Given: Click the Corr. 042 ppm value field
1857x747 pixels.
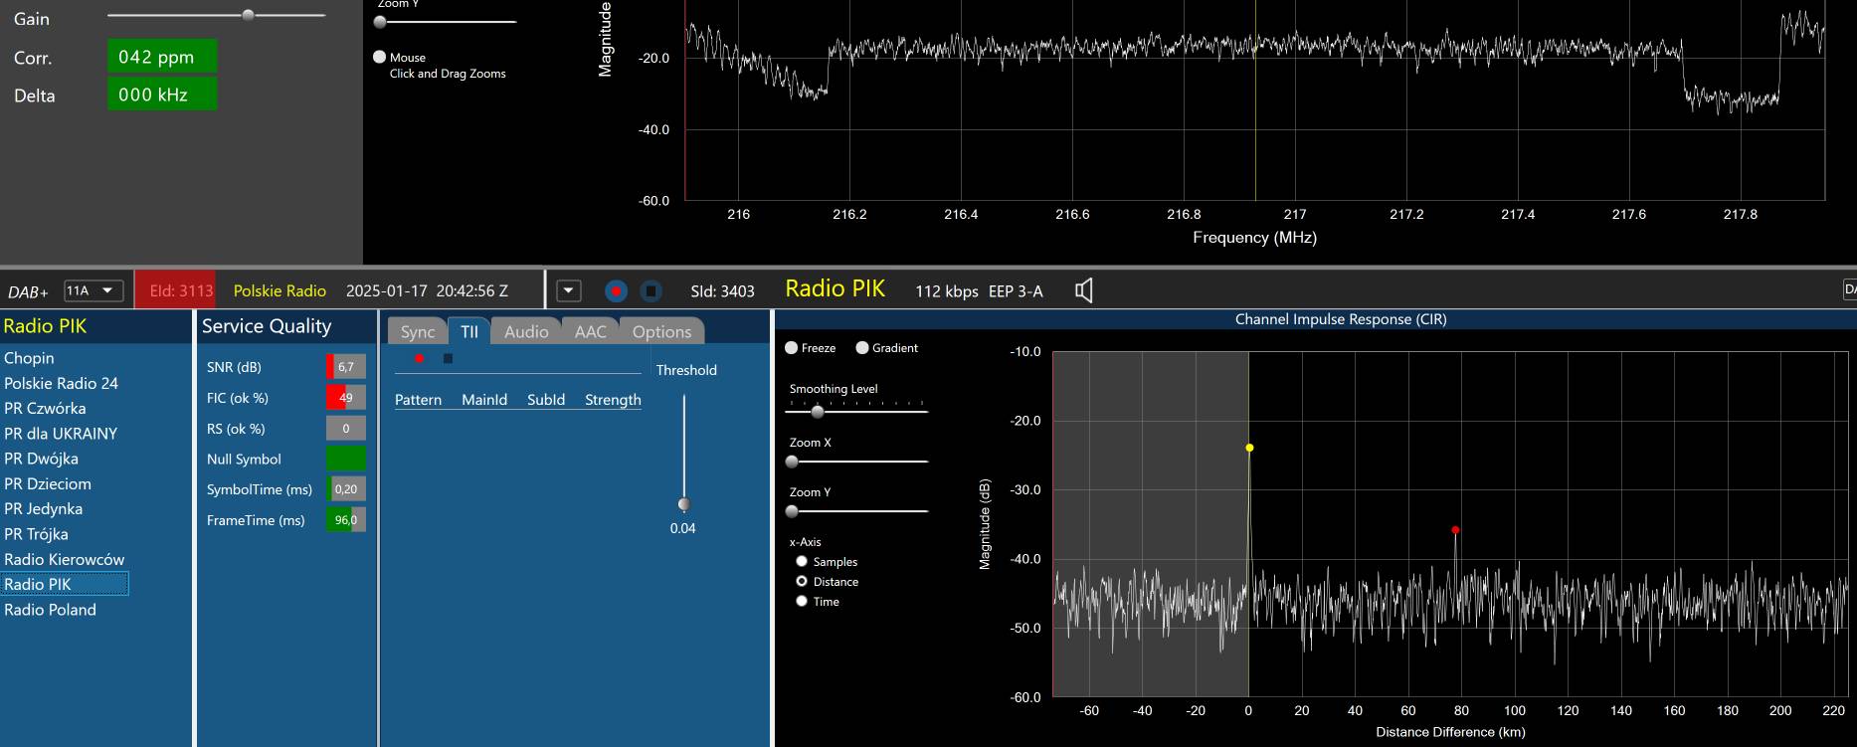Looking at the screenshot, I should tap(161, 57).
